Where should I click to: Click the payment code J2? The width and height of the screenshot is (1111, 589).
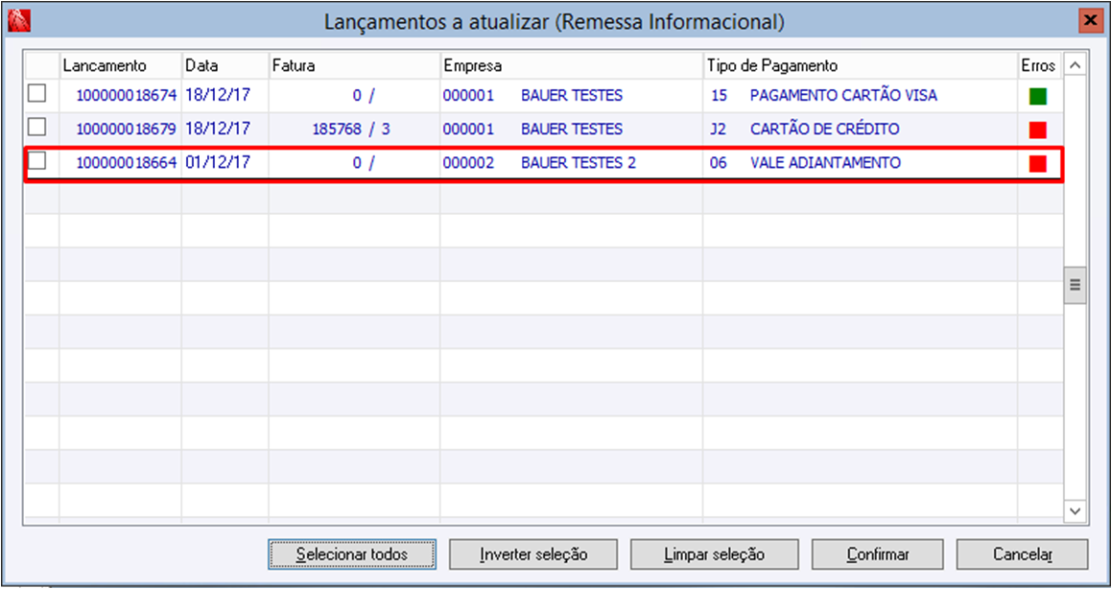(x=719, y=129)
